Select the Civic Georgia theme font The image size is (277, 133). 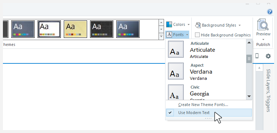tap(206, 92)
